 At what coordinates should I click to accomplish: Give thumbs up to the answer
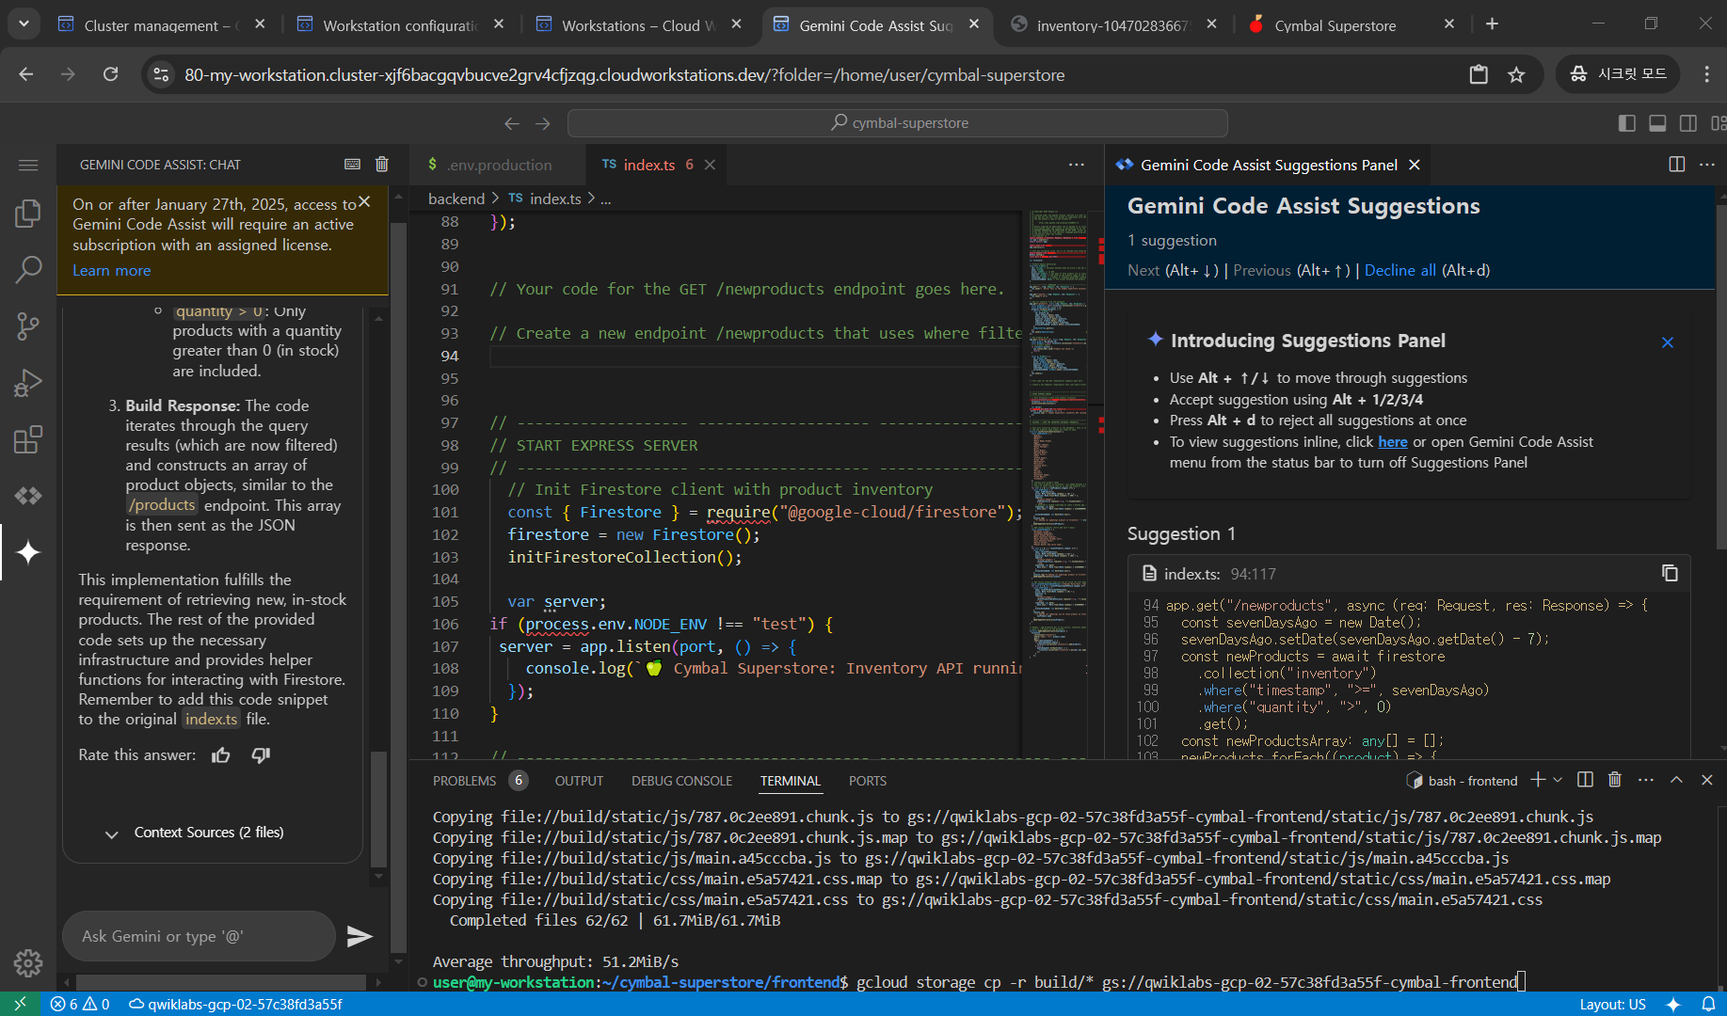coord(221,755)
